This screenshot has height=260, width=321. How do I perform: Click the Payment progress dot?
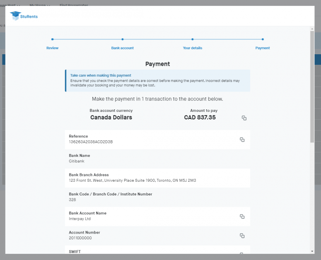(263, 39)
